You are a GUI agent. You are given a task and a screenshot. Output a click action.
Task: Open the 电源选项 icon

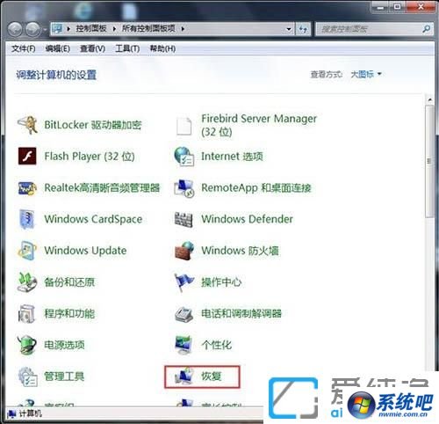27,345
